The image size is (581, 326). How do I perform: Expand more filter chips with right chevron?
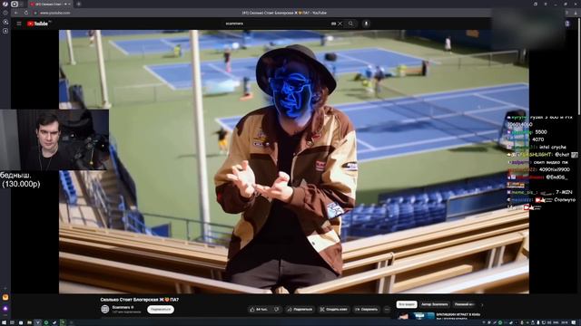pyautogui.click(x=482, y=304)
